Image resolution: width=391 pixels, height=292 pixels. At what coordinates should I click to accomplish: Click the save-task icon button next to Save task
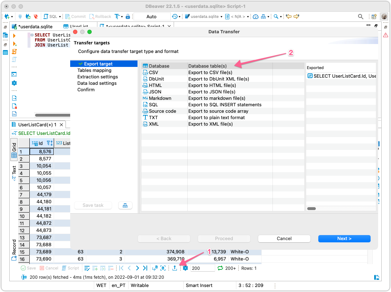click(x=125, y=205)
